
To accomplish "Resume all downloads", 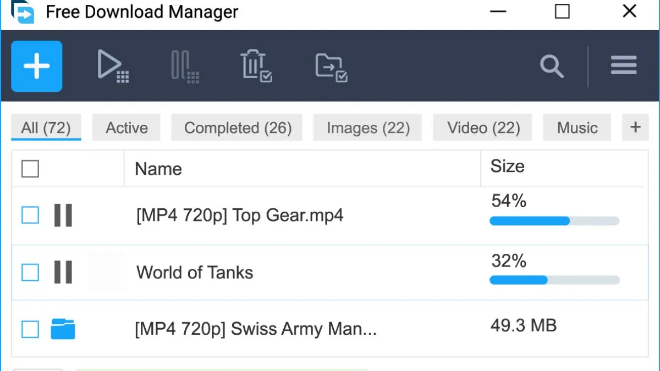I will click(113, 66).
